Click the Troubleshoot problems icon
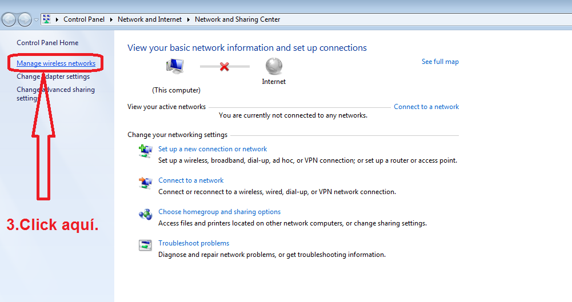This screenshot has width=572, height=302. pos(145,245)
